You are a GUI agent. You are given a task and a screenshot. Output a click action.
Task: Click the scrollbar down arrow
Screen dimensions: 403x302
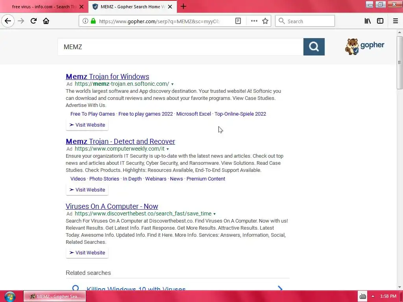pyautogui.click(x=399, y=287)
